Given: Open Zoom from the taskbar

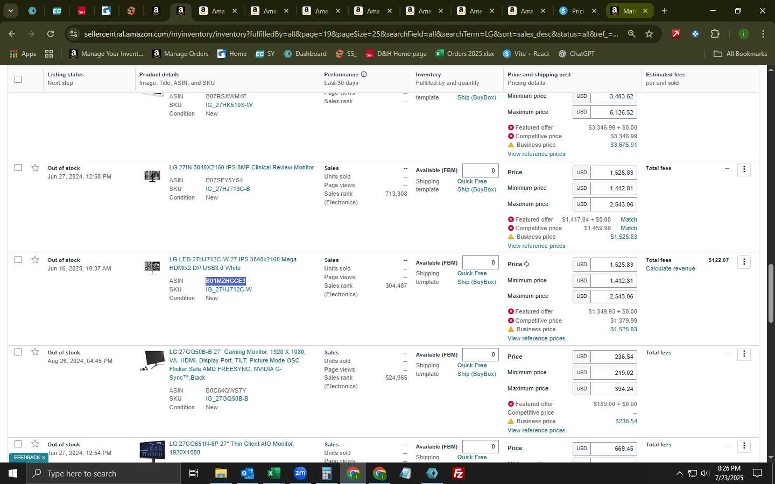Looking at the screenshot, I should tap(300, 473).
